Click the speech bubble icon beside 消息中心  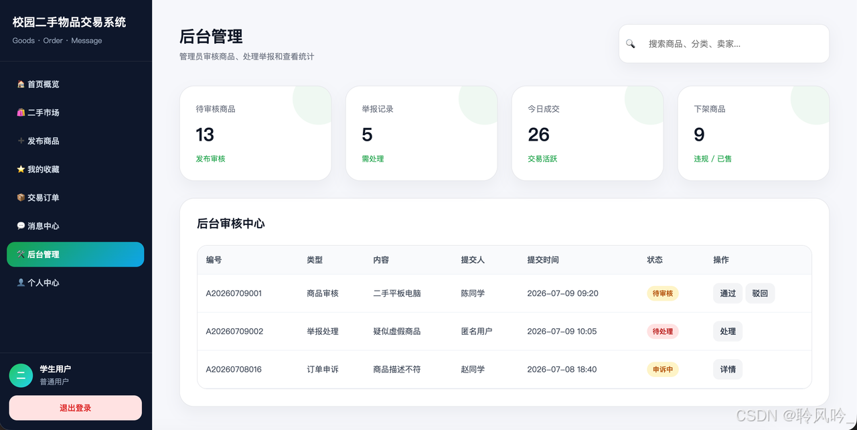pyautogui.click(x=21, y=226)
